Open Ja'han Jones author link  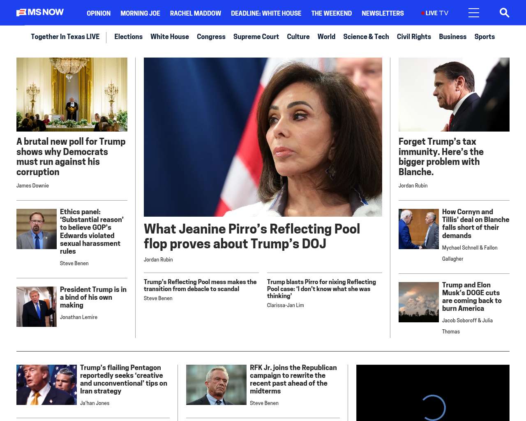[x=95, y=403]
